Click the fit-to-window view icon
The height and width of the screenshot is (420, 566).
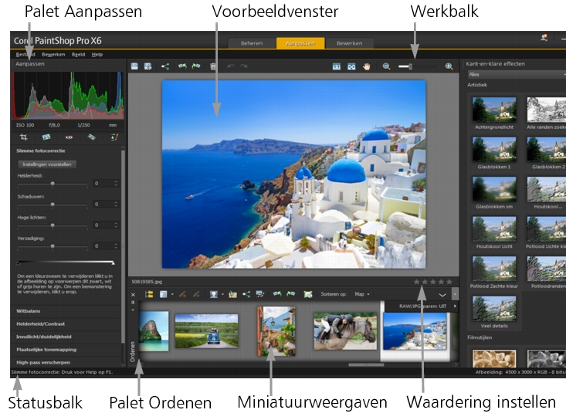pyautogui.click(x=351, y=67)
